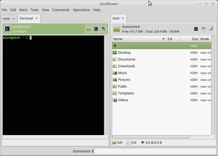Click the folder icon beside /home/mint path
218x156 pixels.
(117, 29)
